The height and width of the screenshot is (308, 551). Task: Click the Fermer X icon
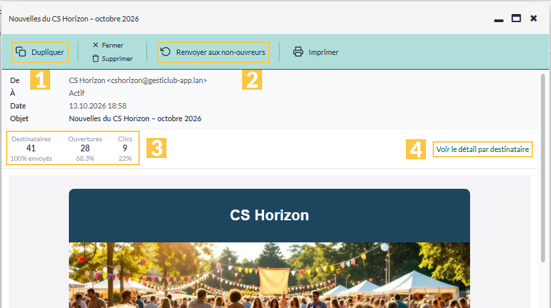tap(95, 45)
